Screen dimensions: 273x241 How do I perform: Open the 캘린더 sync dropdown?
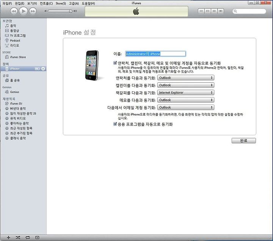pyautogui.click(x=185, y=85)
